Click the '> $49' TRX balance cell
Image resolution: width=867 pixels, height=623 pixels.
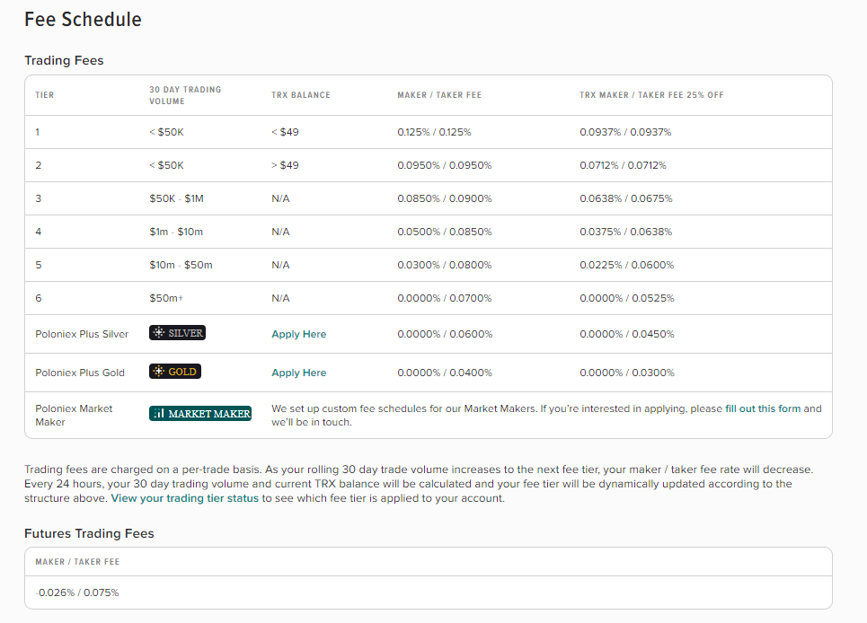pyautogui.click(x=285, y=165)
